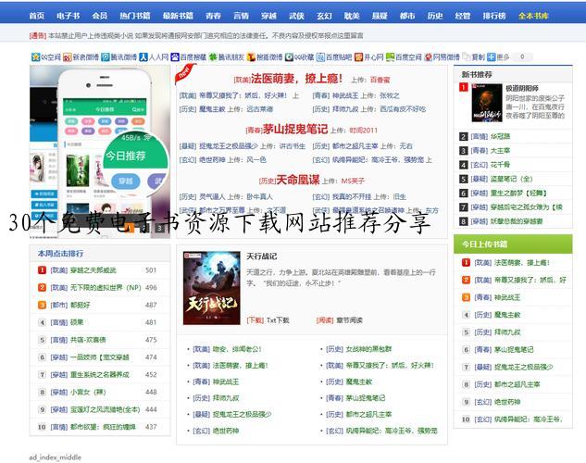The height and width of the screenshot is (463, 586).
Task: Select the 青春 category in navigation
Action: [213, 16]
